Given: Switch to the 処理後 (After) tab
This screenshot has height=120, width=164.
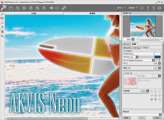Looking at the screenshot, I should click(x=92, y=13).
